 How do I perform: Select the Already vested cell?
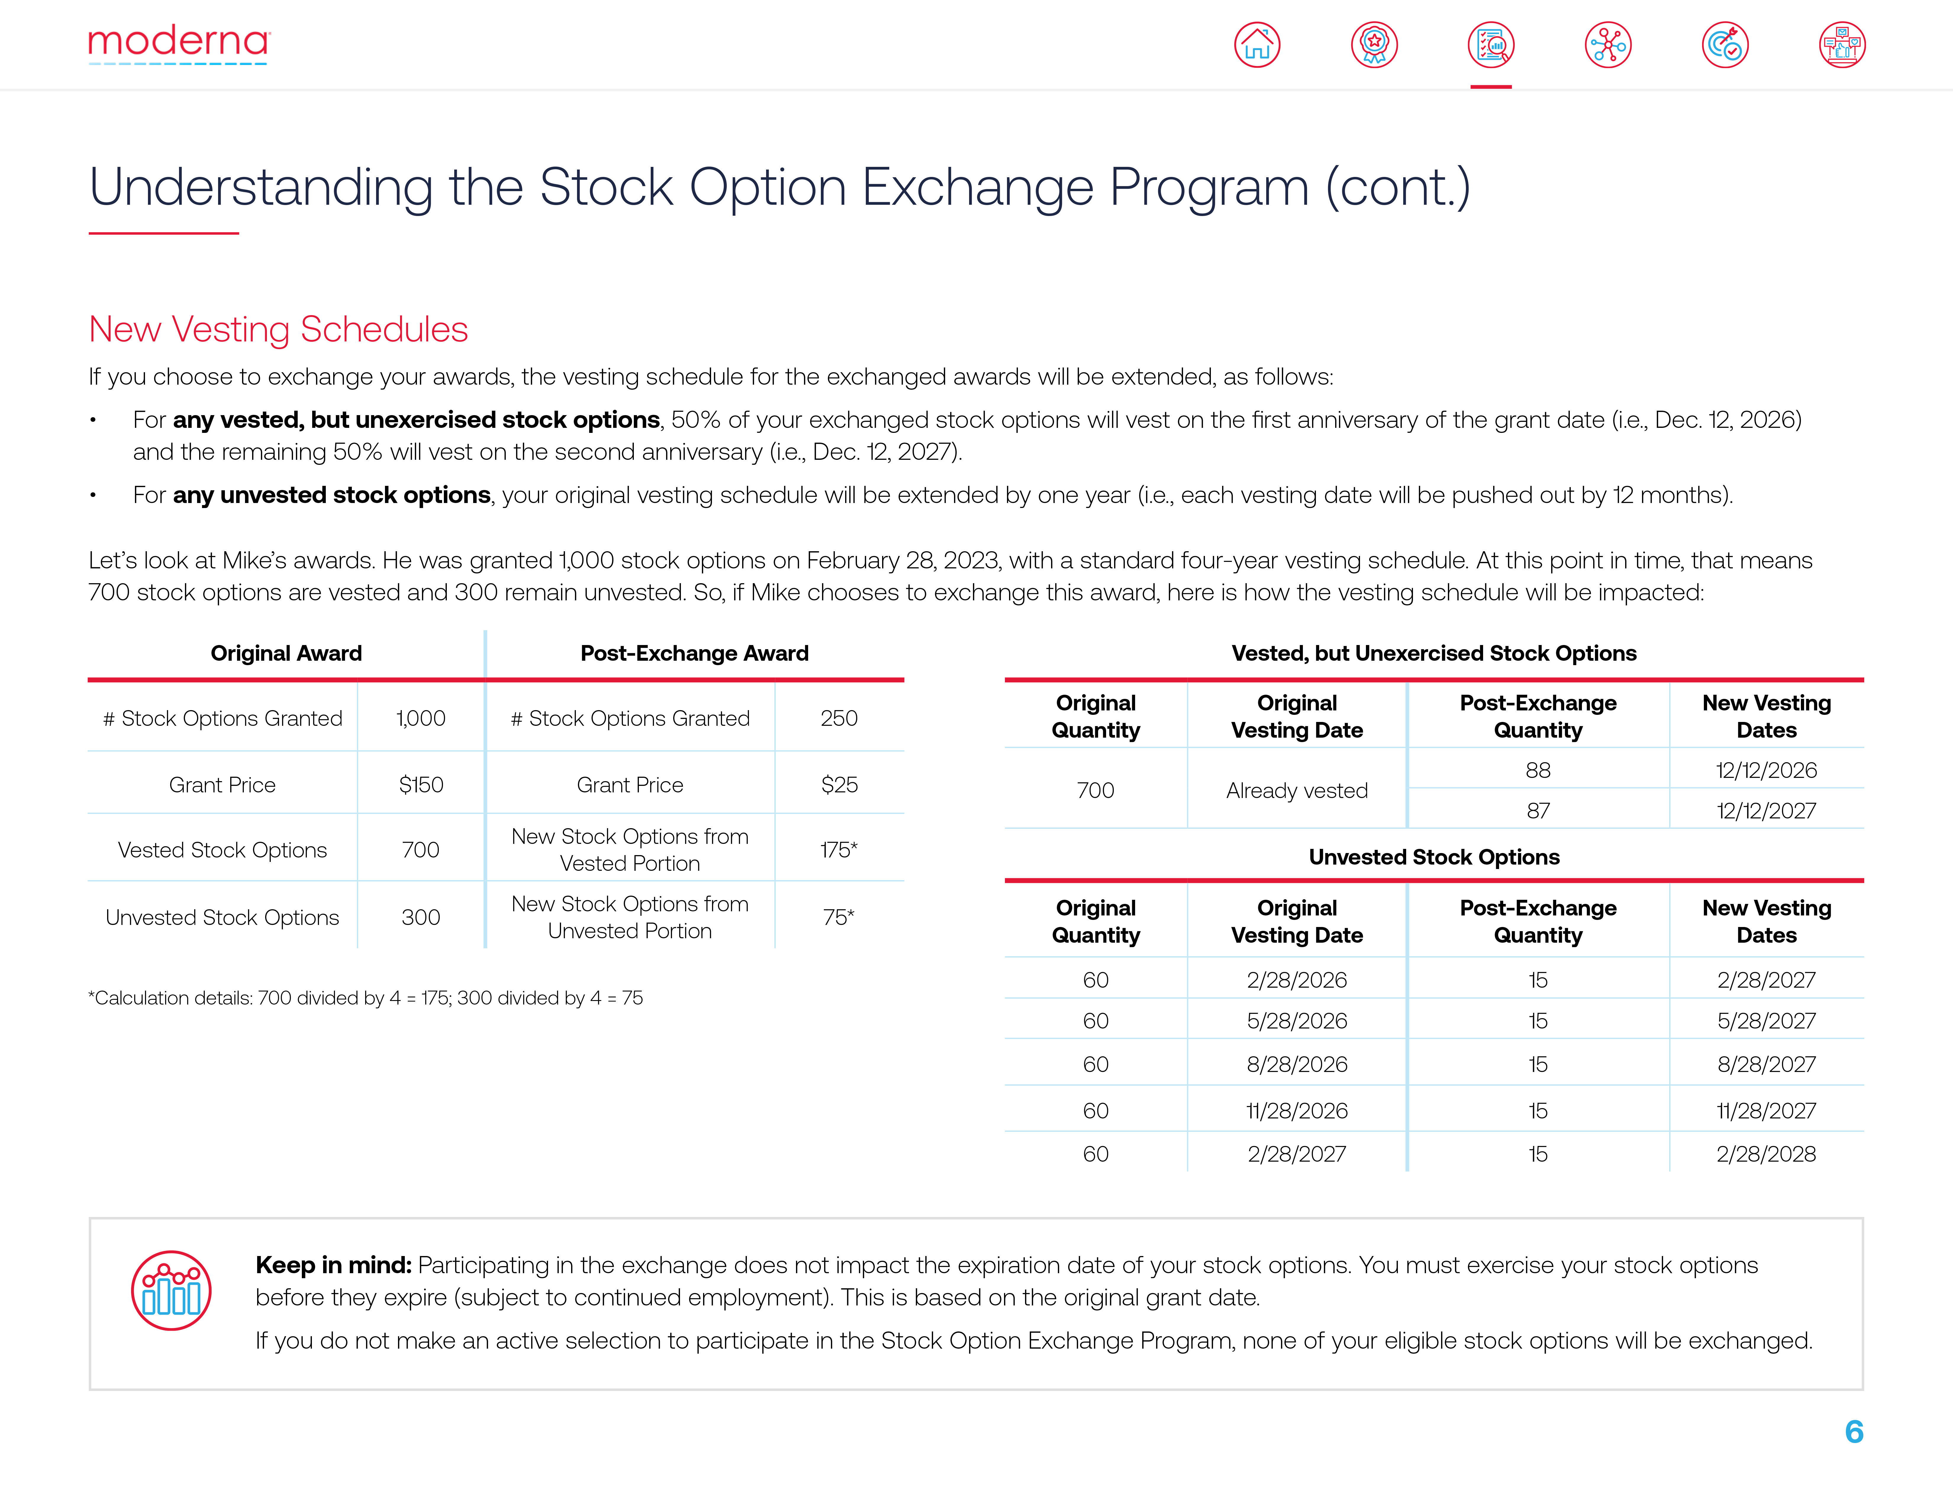pyautogui.click(x=1297, y=790)
